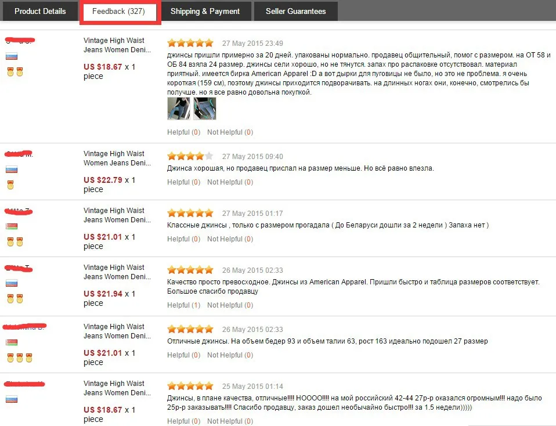Screen dimensions: 556x426
Task: Click the medal icons of the first reviewer
Action: pos(15,71)
